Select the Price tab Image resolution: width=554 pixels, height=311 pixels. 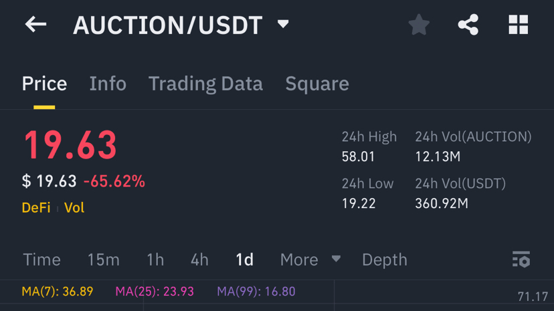[44, 84]
